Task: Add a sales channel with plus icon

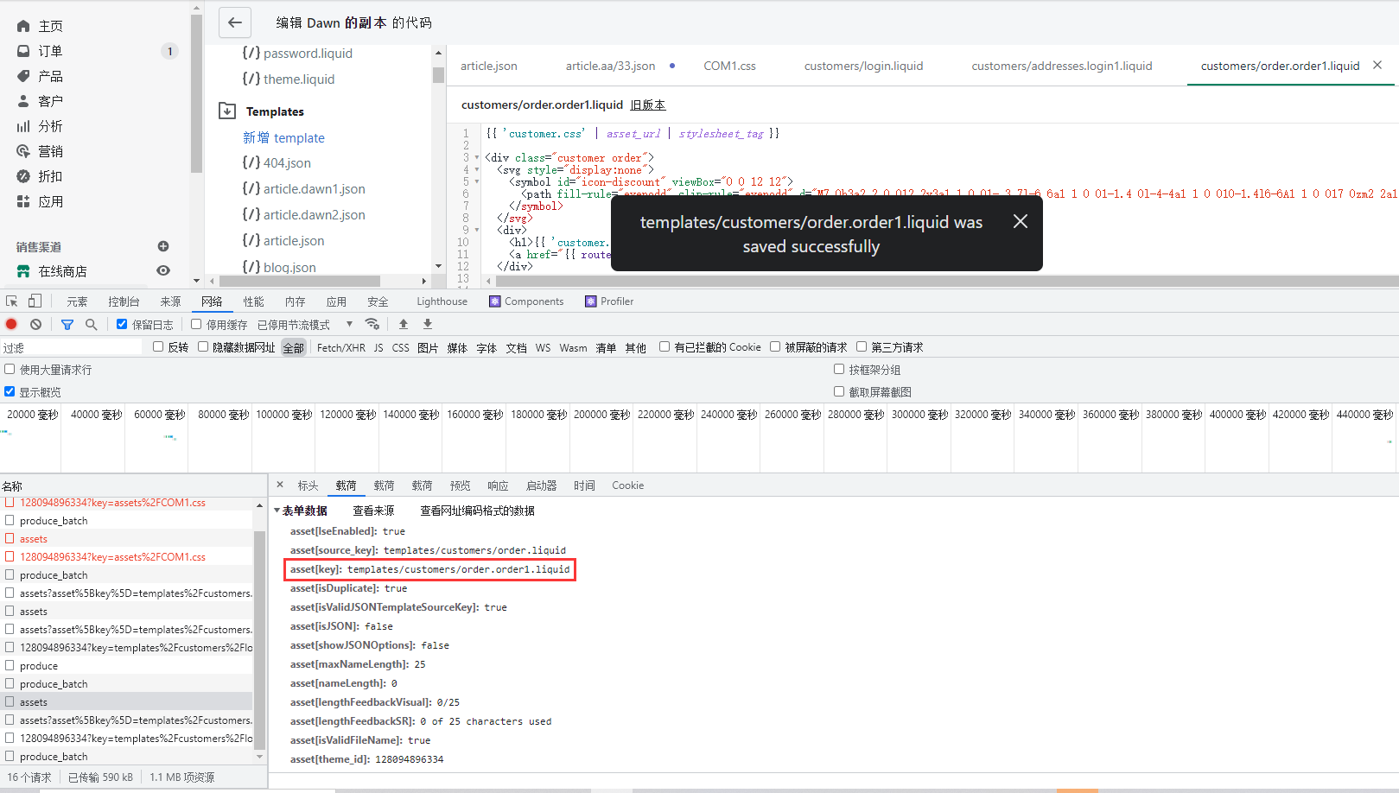Action: (x=163, y=246)
